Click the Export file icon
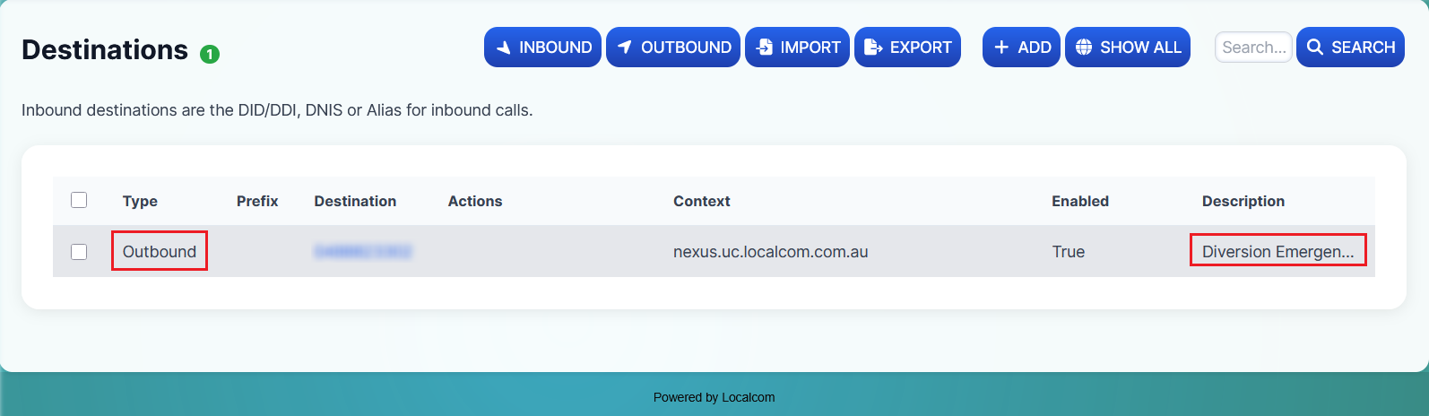The height and width of the screenshot is (416, 1429). tap(873, 48)
